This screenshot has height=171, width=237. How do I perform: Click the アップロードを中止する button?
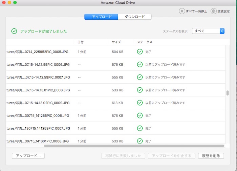[172, 156]
